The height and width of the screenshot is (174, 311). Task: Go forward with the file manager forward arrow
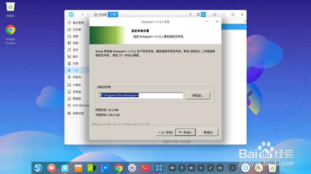88,15
